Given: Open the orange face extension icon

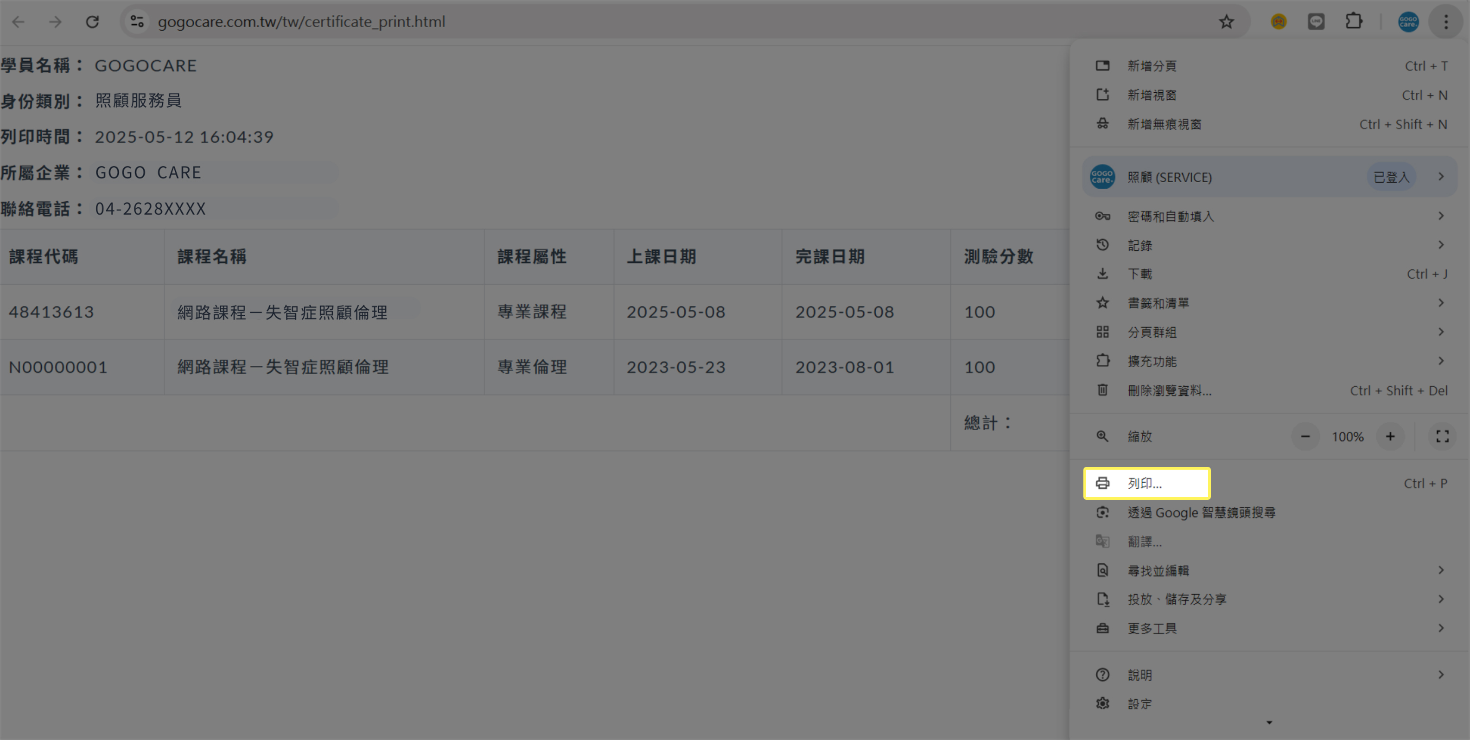Looking at the screenshot, I should click(1279, 22).
